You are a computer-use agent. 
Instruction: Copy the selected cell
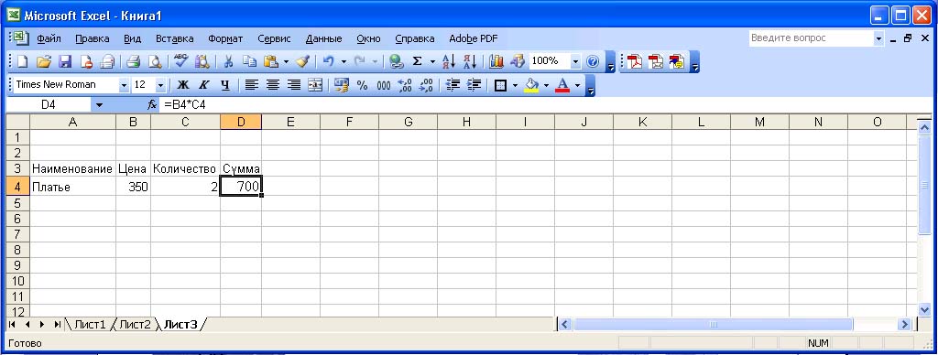249,61
